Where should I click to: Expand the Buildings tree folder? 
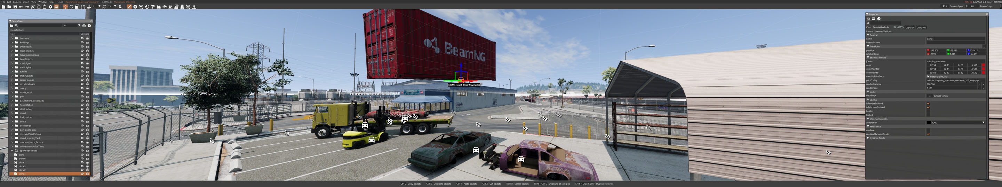12,43
